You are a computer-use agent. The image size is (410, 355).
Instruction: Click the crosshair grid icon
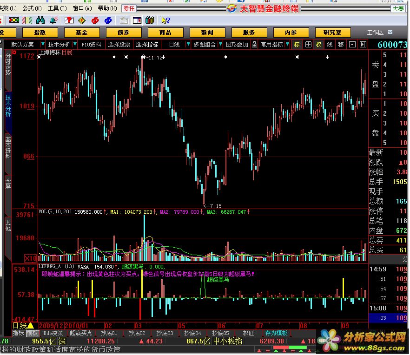tap(308, 45)
